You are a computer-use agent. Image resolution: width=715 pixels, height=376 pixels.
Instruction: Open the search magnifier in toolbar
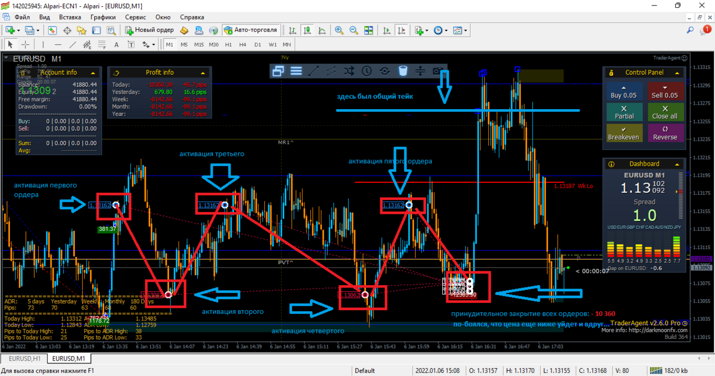click(690, 30)
